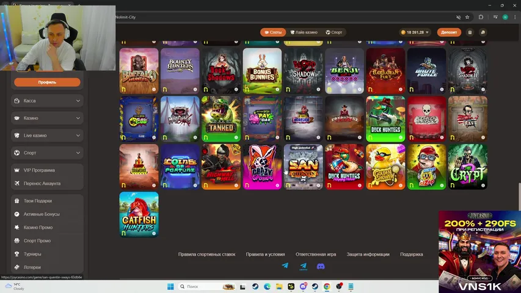Launch the Catfish Hunters game tile
This screenshot has width=521, height=293.
[139, 214]
